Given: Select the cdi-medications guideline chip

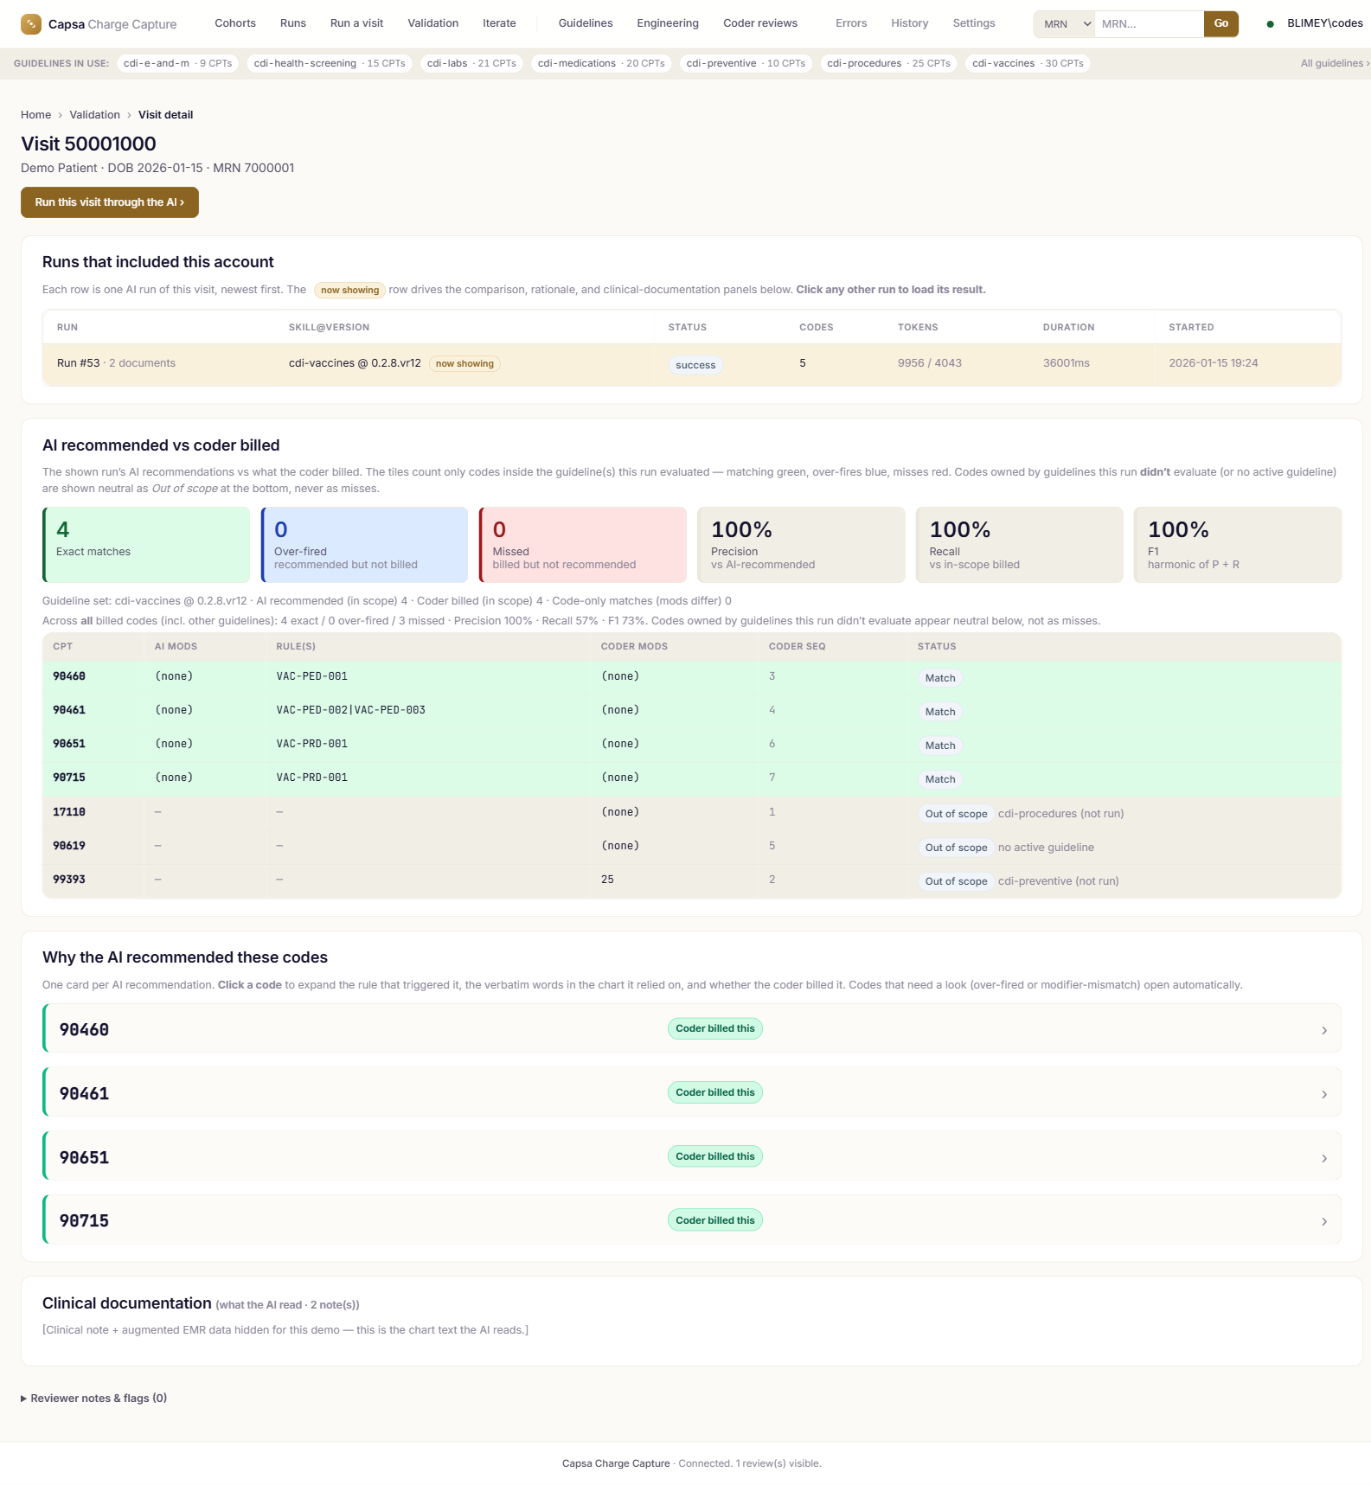Looking at the screenshot, I should (601, 63).
